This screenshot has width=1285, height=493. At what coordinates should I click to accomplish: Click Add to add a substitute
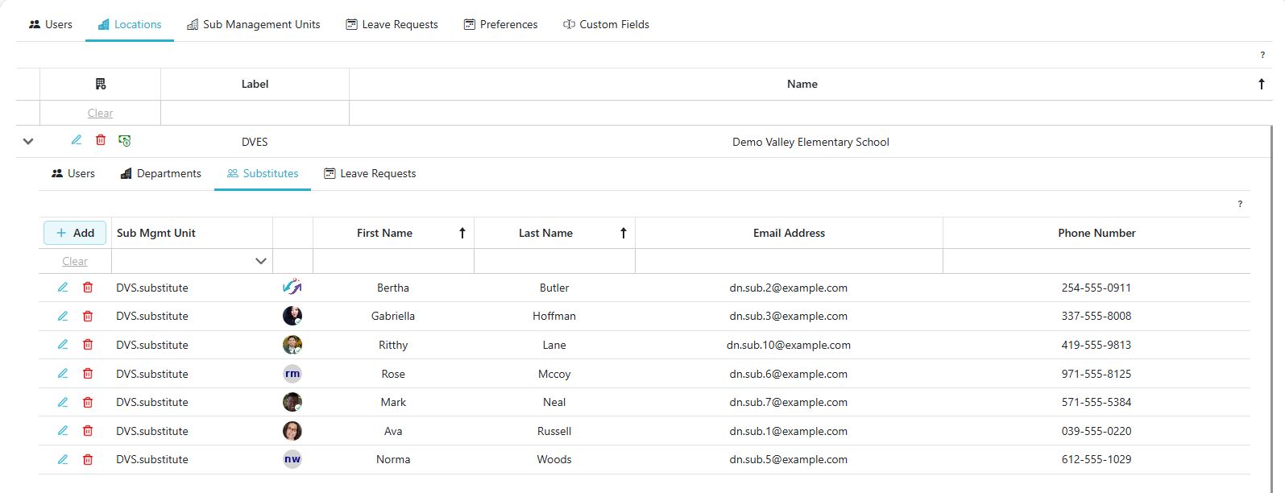(75, 233)
